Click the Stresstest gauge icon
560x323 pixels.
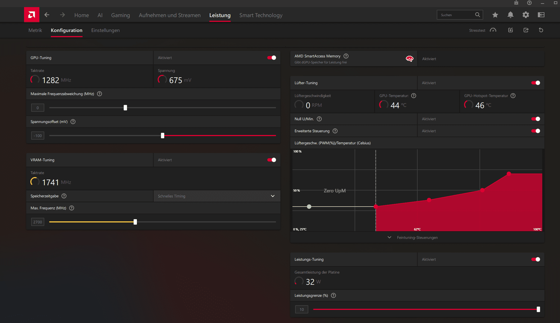(493, 30)
